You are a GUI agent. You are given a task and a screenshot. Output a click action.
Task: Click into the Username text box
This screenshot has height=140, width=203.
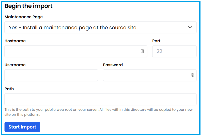(x=51, y=75)
